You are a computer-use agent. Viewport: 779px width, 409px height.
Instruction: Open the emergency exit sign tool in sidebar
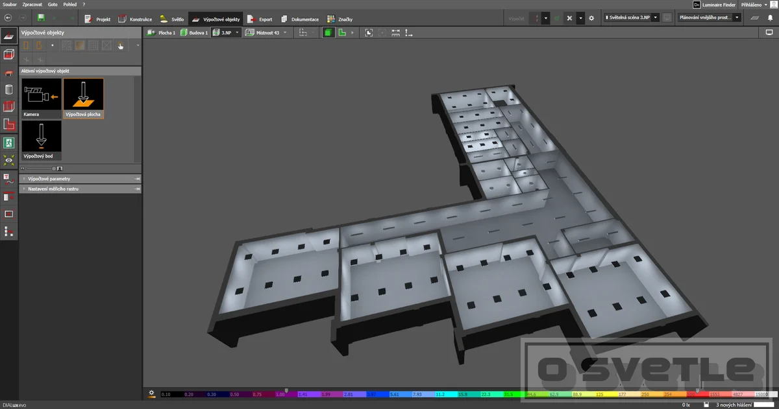tap(9, 143)
